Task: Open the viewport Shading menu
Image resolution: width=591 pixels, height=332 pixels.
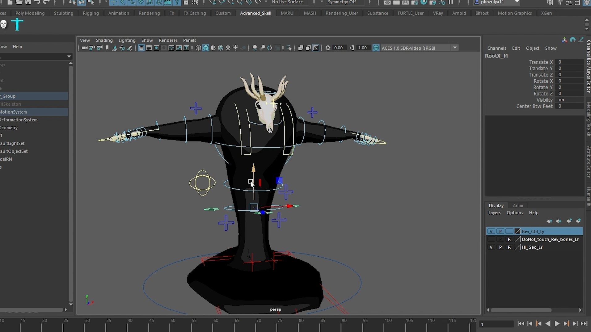Action: [x=104, y=40]
